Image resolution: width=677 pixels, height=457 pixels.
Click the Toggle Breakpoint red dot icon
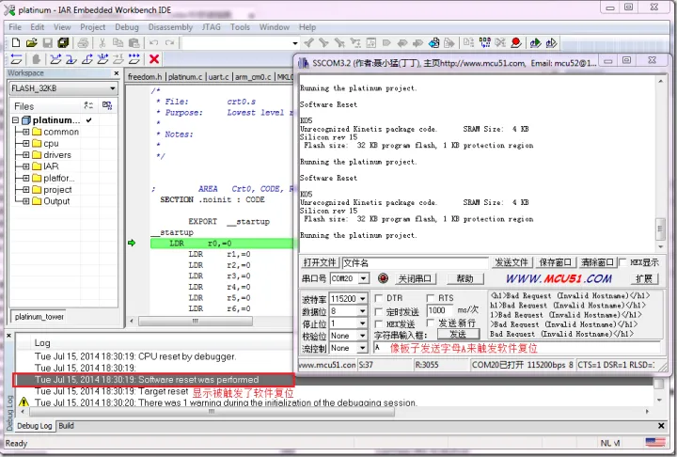click(516, 42)
